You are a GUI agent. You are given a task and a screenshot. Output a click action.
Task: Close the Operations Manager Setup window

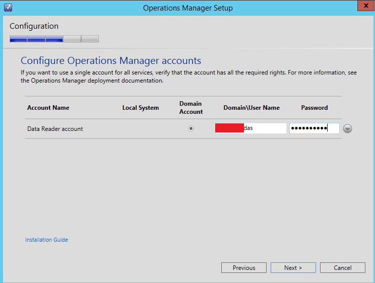coord(366,6)
